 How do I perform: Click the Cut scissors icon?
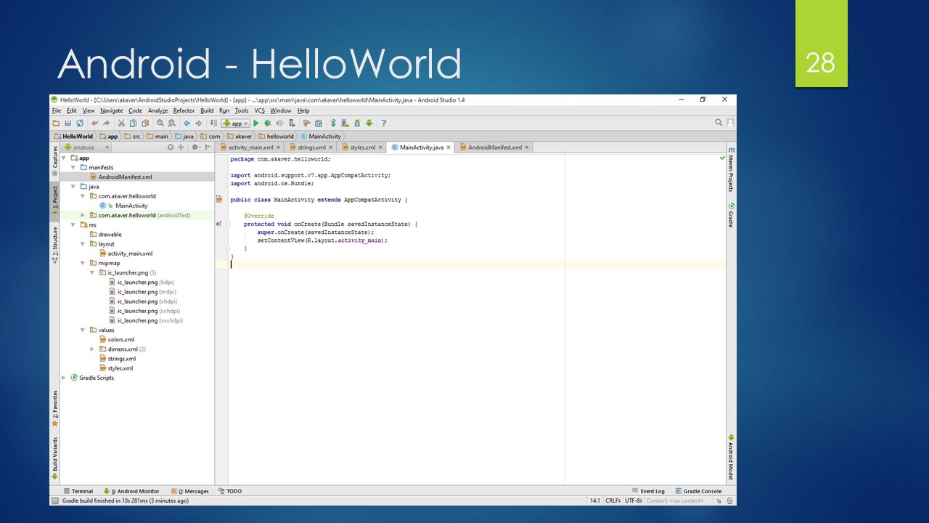pos(122,123)
